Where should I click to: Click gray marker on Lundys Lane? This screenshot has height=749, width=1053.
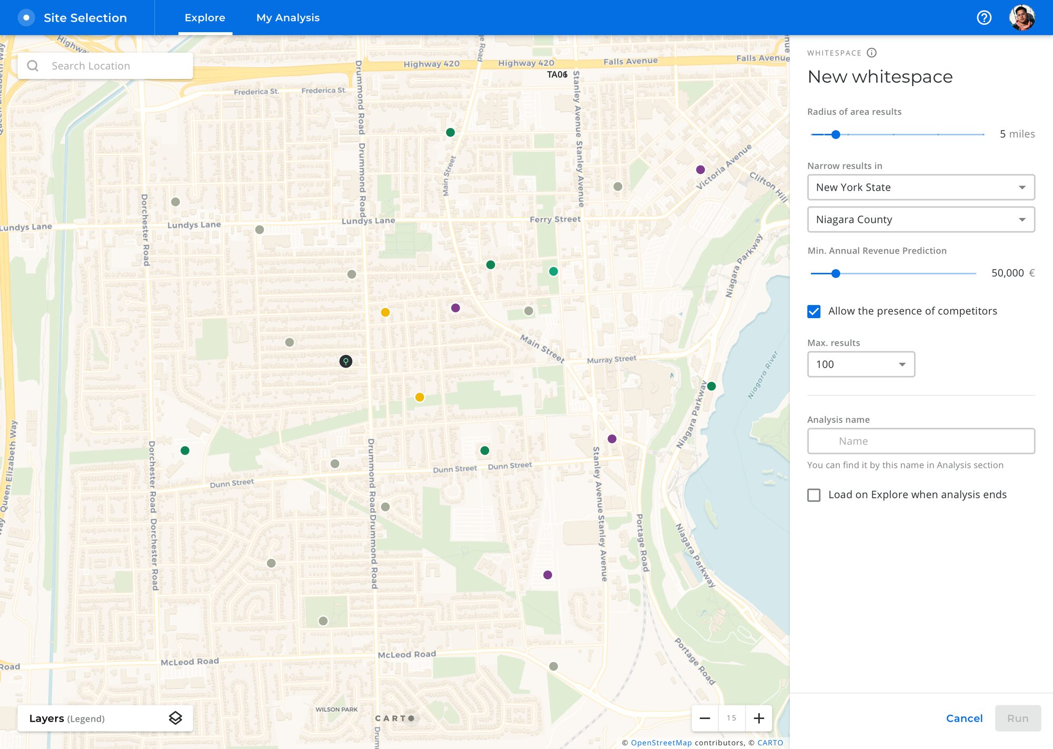pyautogui.click(x=260, y=230)
